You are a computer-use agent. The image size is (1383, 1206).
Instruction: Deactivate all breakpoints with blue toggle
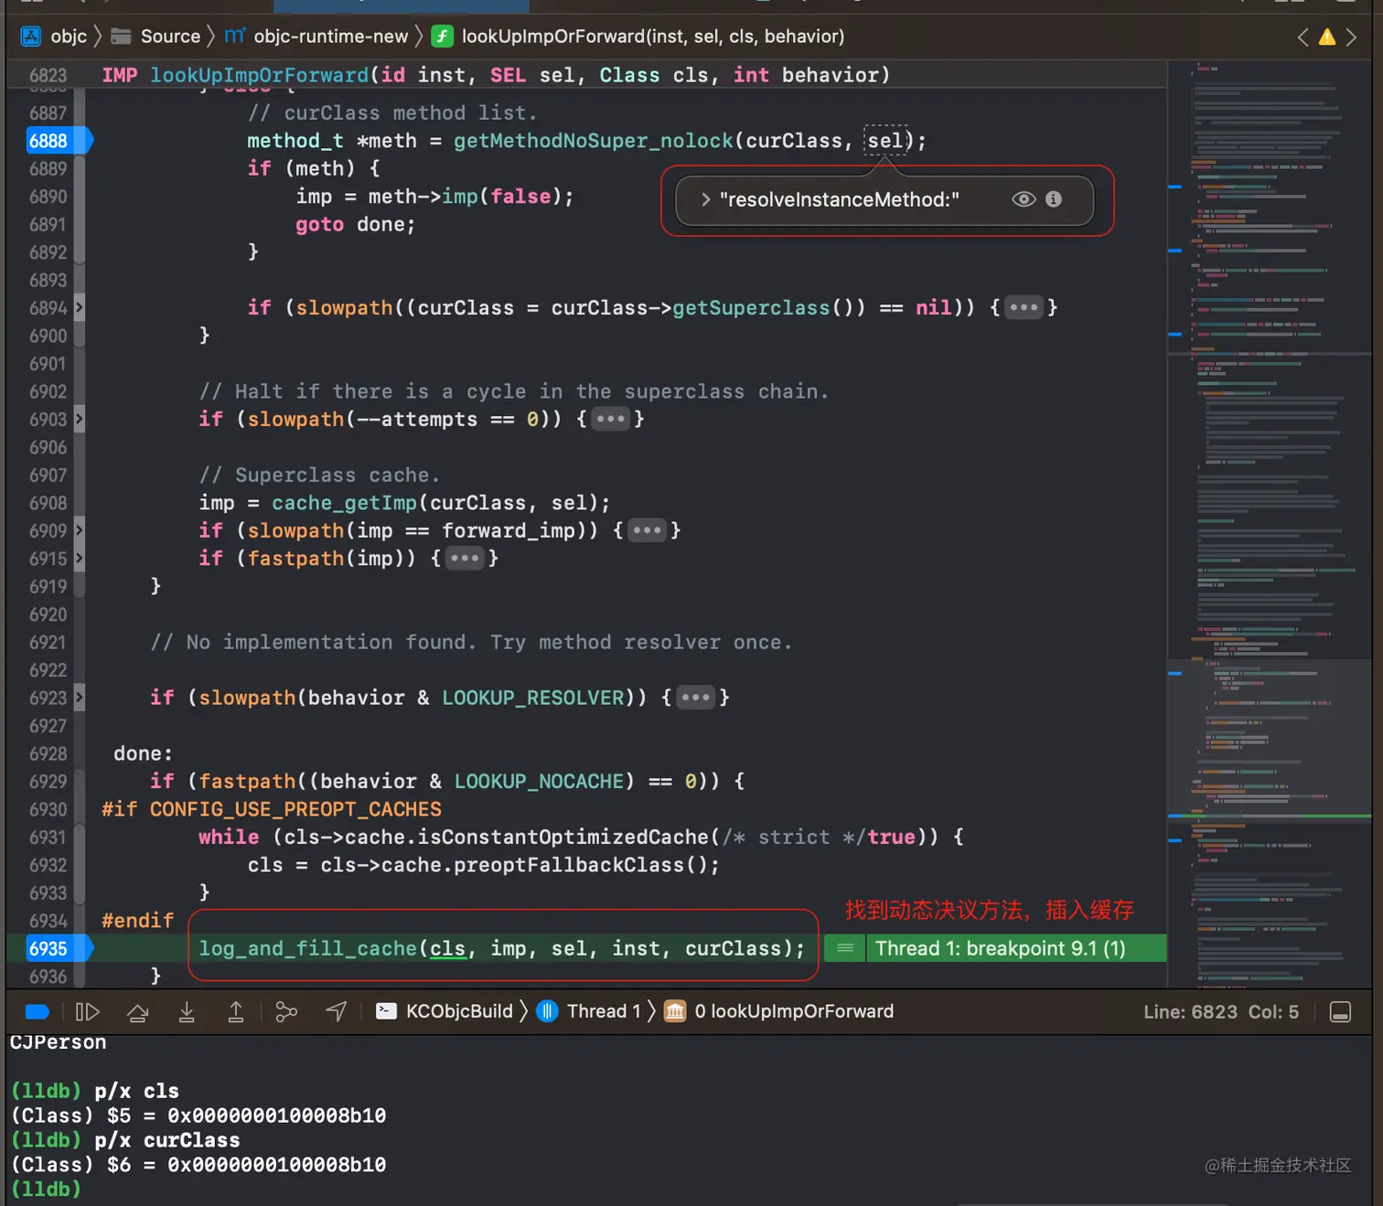(38, 1011)
